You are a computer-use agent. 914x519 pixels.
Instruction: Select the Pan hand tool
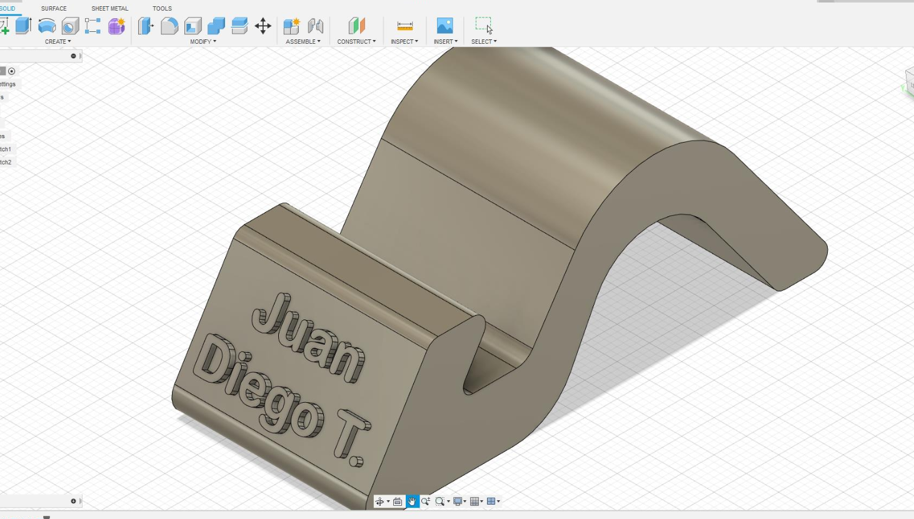pyautogui.click(x=412, y=501)
